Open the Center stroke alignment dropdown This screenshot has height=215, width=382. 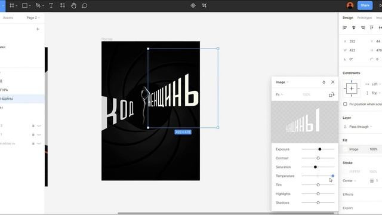coord(349,180)
